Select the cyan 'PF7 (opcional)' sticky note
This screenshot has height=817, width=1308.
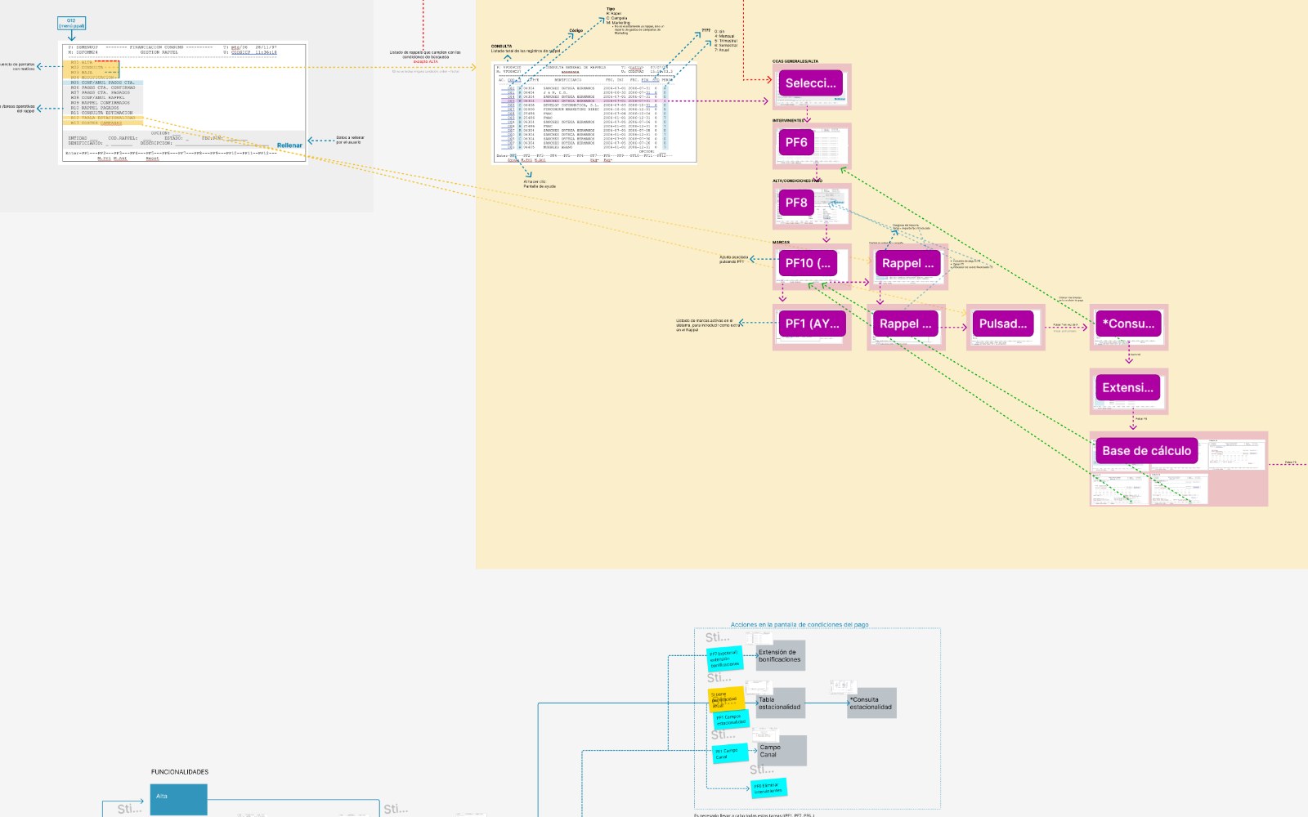pos(724,659)
